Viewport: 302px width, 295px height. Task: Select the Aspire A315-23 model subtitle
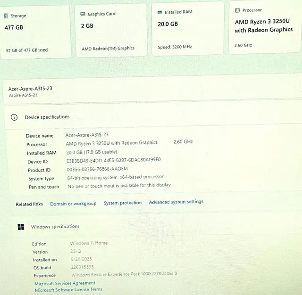point(23,95)
